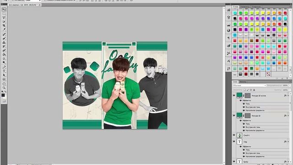Select the Eyedropper tool
This screenshot has width=293, height=165.
[x=4, y=29]
